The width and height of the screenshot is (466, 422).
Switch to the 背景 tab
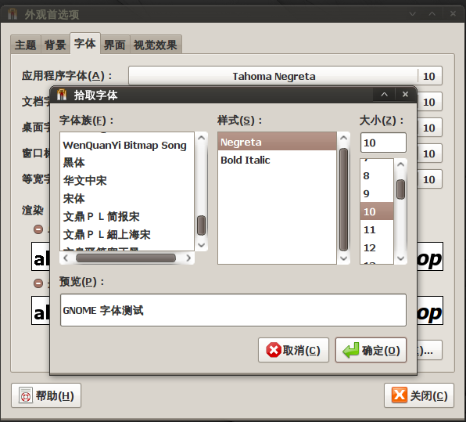56,45
